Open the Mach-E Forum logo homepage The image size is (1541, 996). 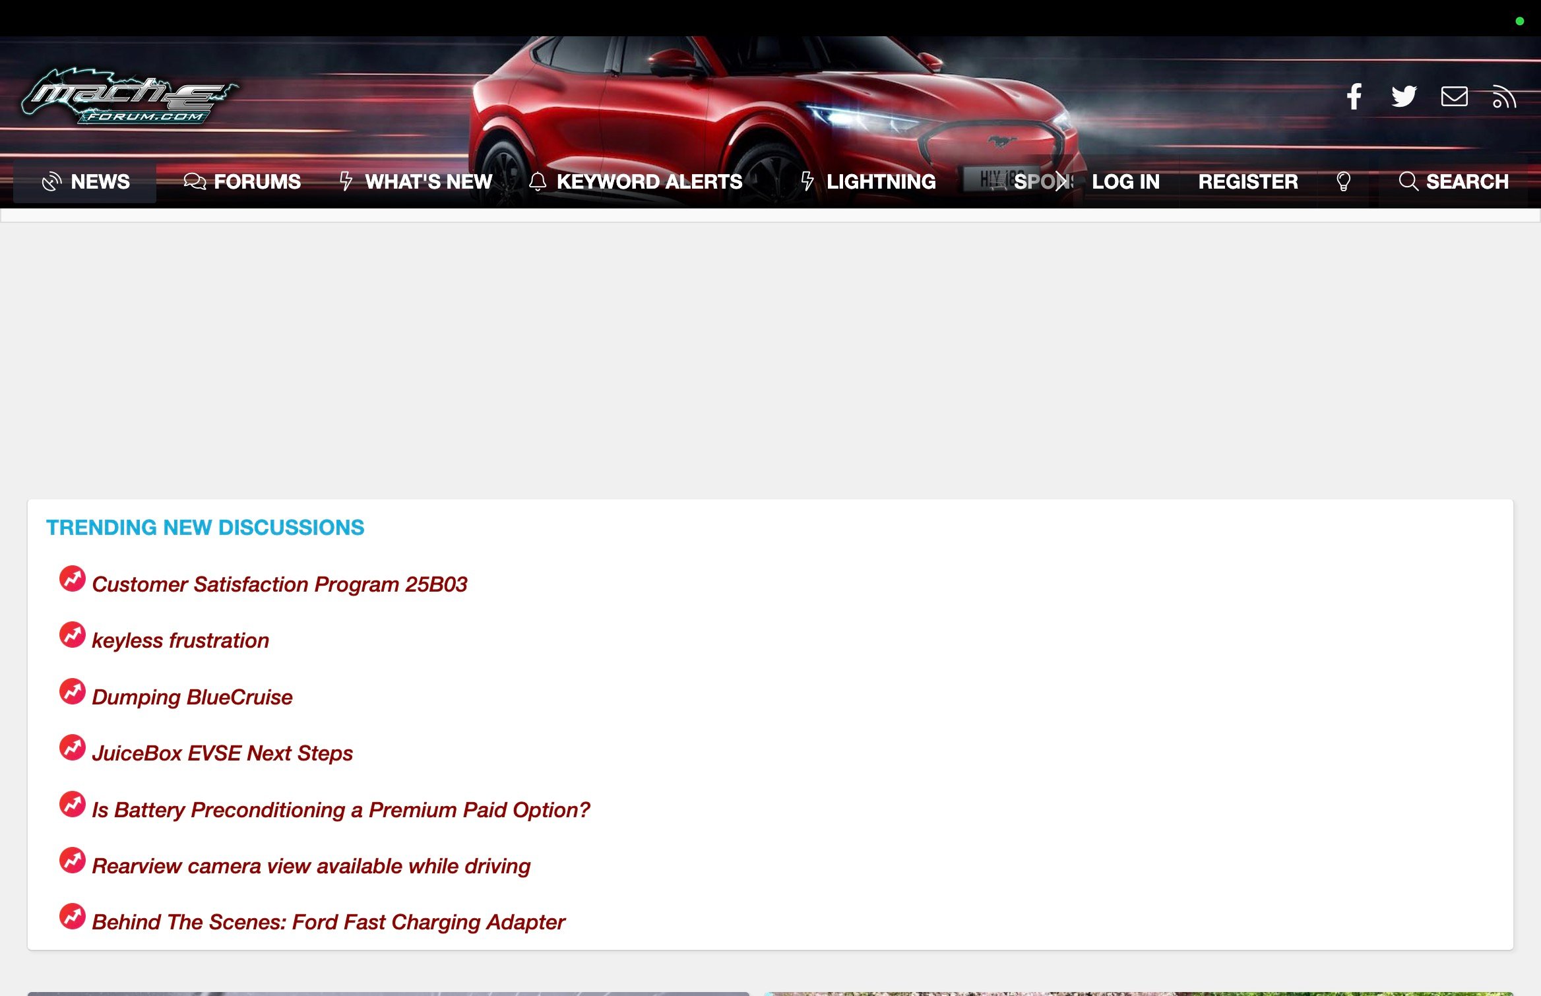130,96
